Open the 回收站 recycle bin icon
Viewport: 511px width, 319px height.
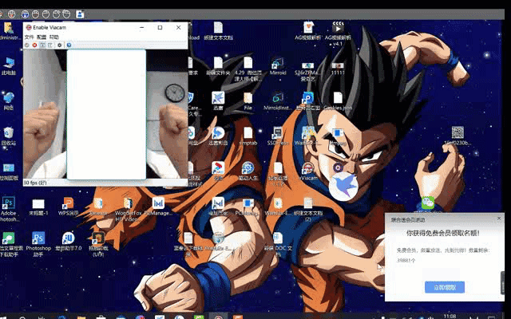(x=9, y=136)
